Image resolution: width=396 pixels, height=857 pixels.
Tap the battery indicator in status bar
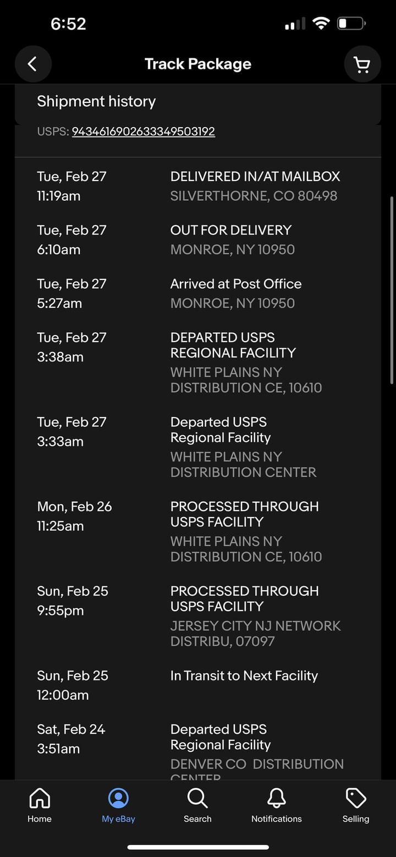click(x=351, y=24)
